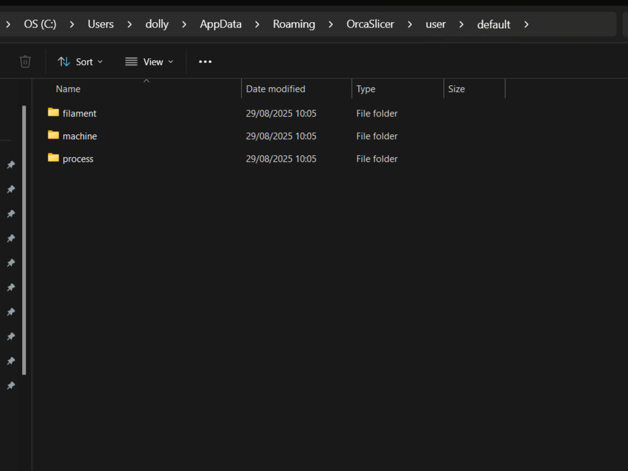
Task: Click the Delete trash can icon
Action: pos(25,61)
